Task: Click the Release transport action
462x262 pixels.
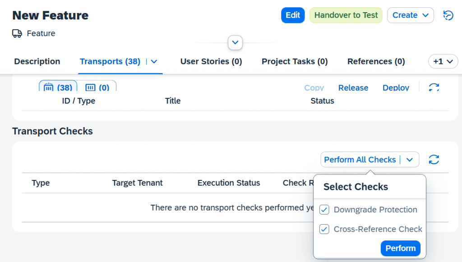Action: [x=353, y=88]
